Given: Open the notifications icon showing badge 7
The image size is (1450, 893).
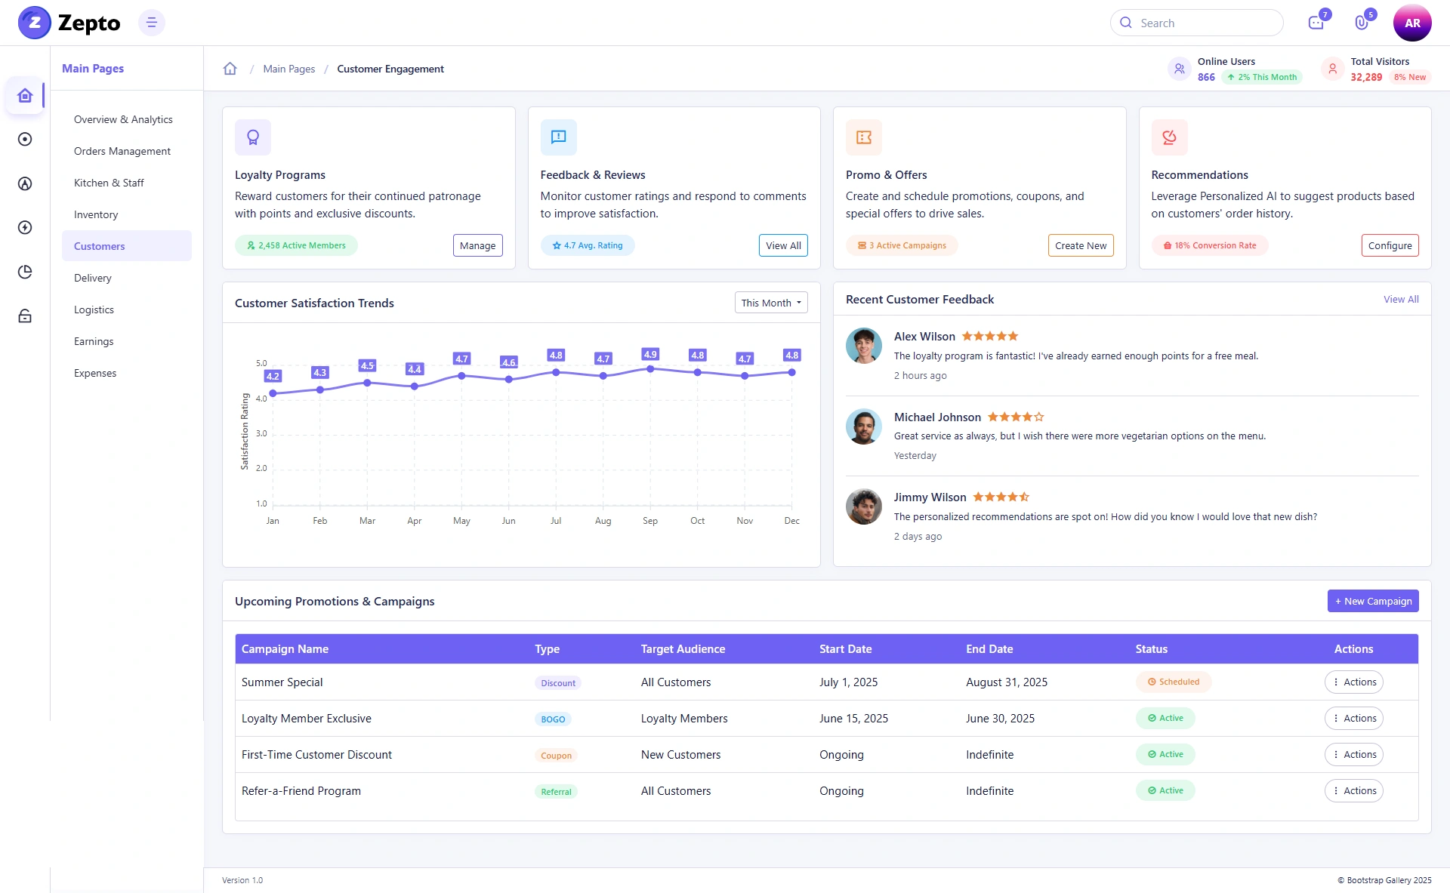Looking at the screenshot, I should tap(1316, 23).
